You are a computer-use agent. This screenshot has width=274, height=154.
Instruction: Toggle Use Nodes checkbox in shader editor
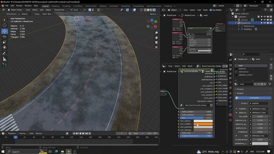(211, 10)
